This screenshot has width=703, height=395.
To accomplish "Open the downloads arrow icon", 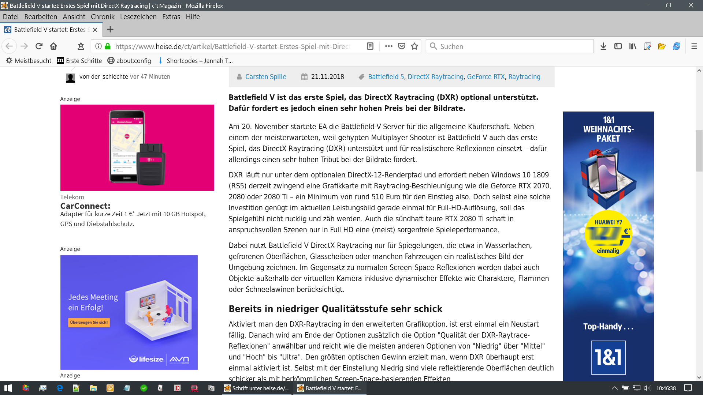I will coord(603,46).
